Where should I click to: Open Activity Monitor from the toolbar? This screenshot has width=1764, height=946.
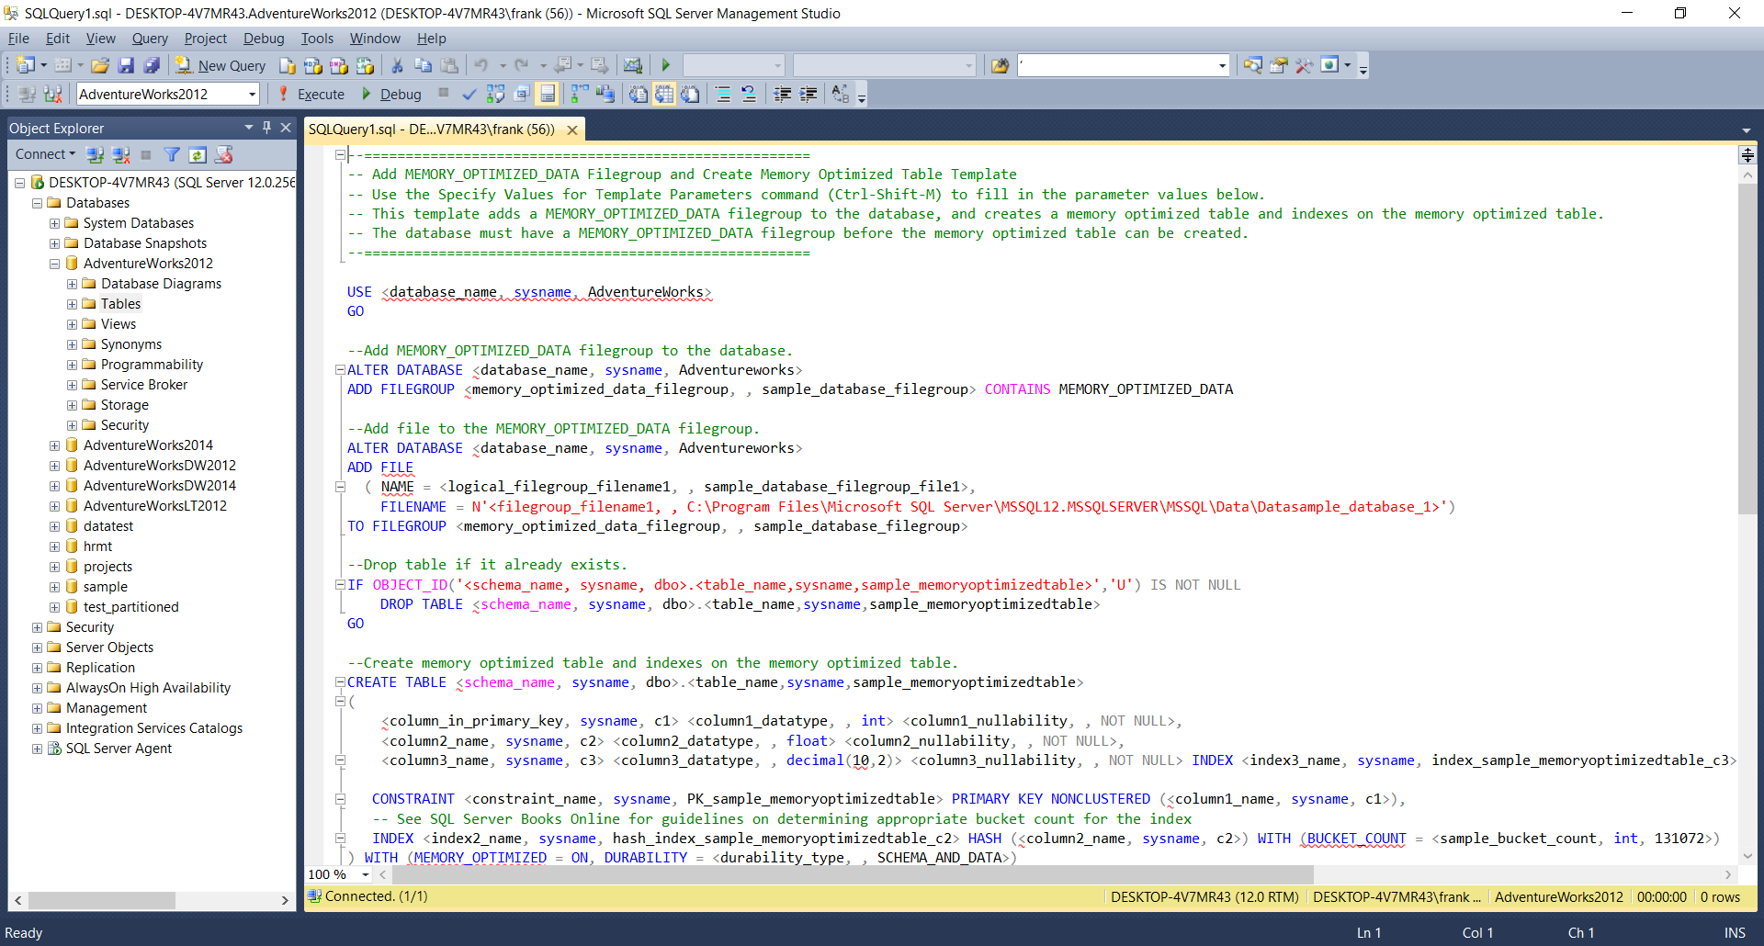(x=632, y=65)
